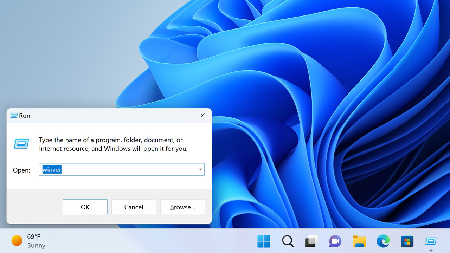Screen dimensions: 450x253
Task: Launch Microsoft Edge from the taskbar
Action: point(383,241)
